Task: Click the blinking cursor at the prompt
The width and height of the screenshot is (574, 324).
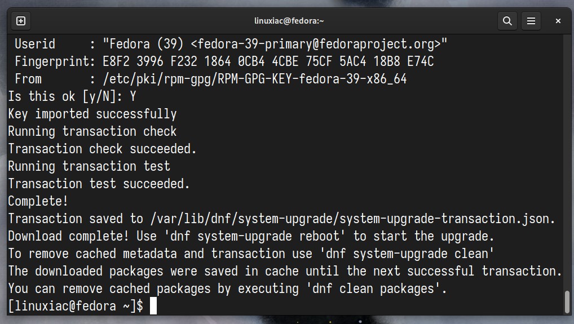Action: tap(153, 306)
